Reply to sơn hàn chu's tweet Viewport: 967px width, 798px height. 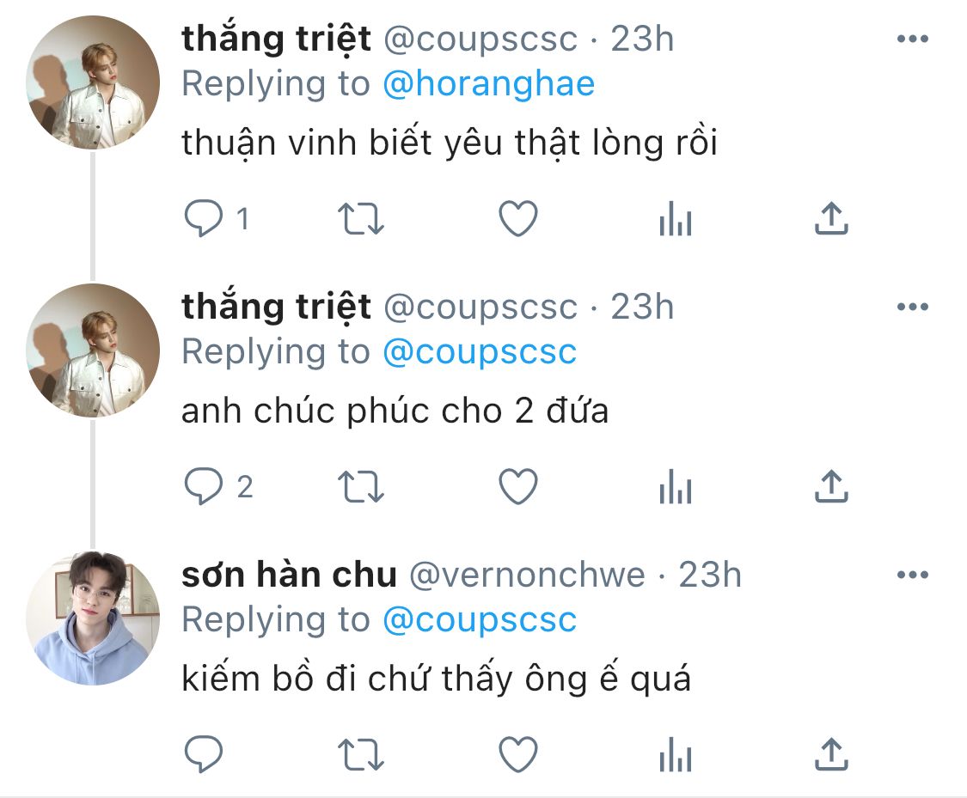tap(204, 754)
